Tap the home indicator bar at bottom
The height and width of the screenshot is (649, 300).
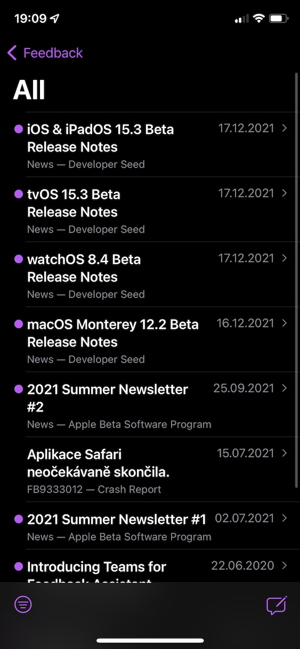coord(150,640)
